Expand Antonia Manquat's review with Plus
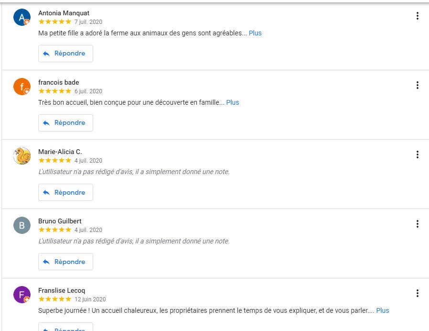This screenshot has width=429, height=331. (255, 33)
